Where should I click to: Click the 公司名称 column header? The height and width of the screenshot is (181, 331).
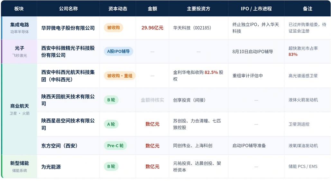(68, 9)
